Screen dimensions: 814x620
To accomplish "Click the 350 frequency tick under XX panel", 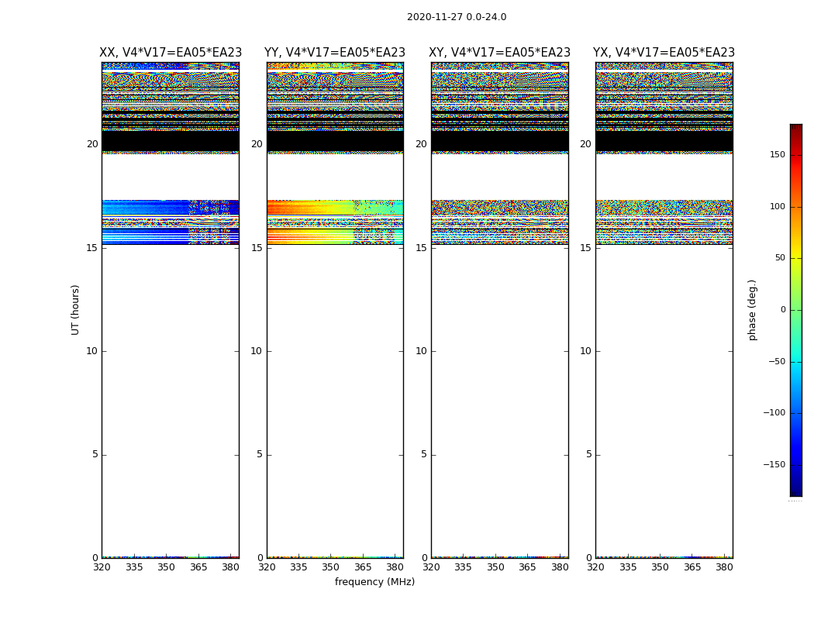I will click(166, 567).
